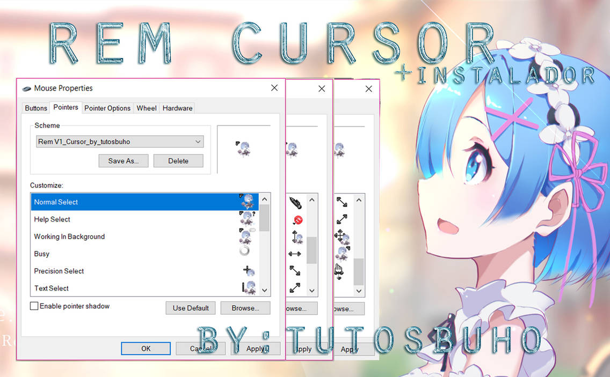Screen dimensions: 610x377
Task: Select Working In Background row
Action: click(145, 236)
